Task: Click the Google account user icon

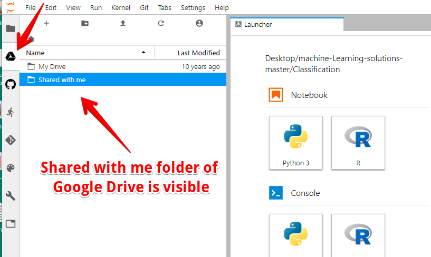Action: (x=199, y=23)
